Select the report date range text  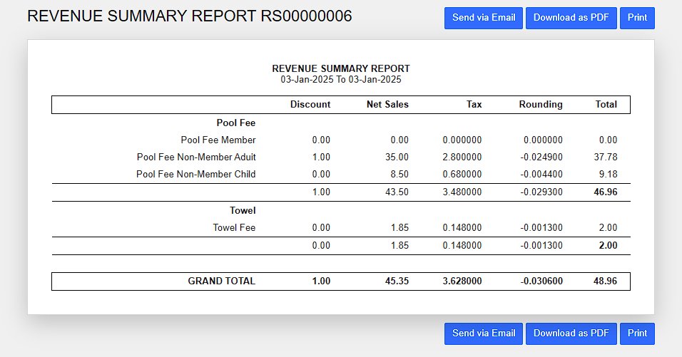pyautogui.click(x=340, y=79)
